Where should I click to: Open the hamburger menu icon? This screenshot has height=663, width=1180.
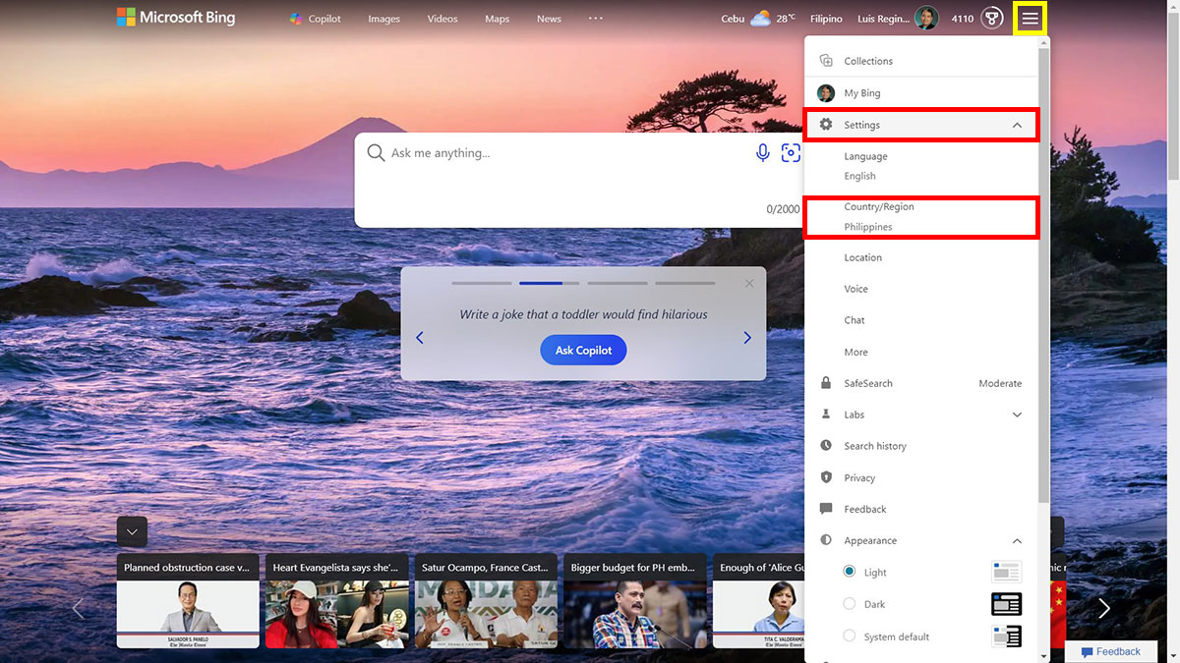(1030, 19)
